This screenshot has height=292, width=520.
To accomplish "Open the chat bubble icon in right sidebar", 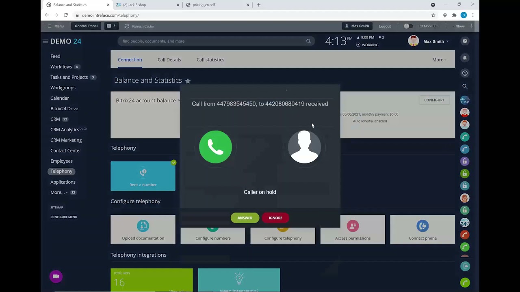I will click(465, 73).
